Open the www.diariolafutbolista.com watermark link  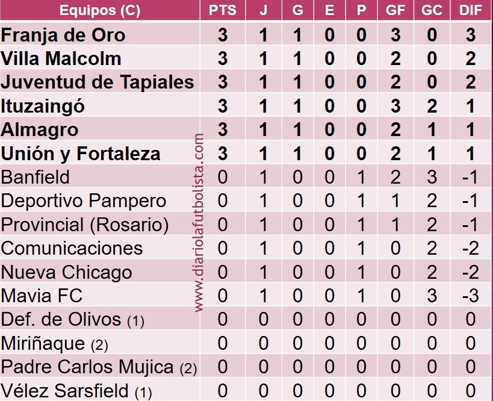200,223
